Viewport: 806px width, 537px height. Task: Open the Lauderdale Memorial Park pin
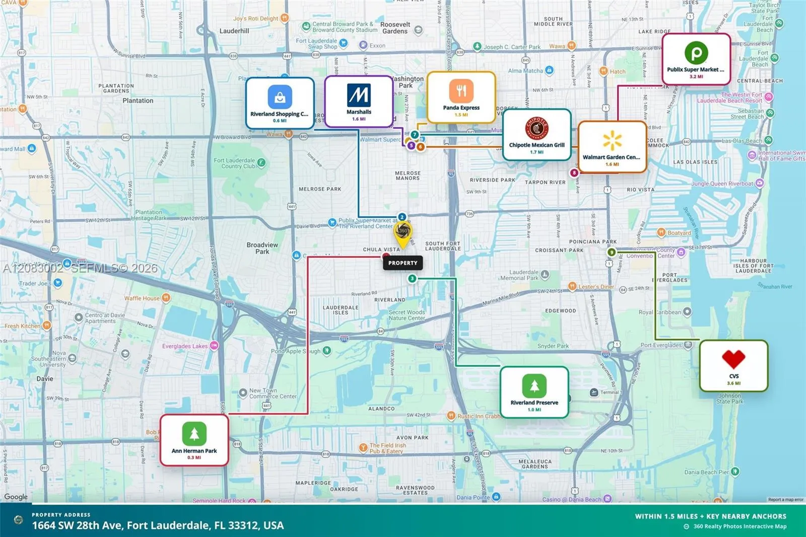545,275
